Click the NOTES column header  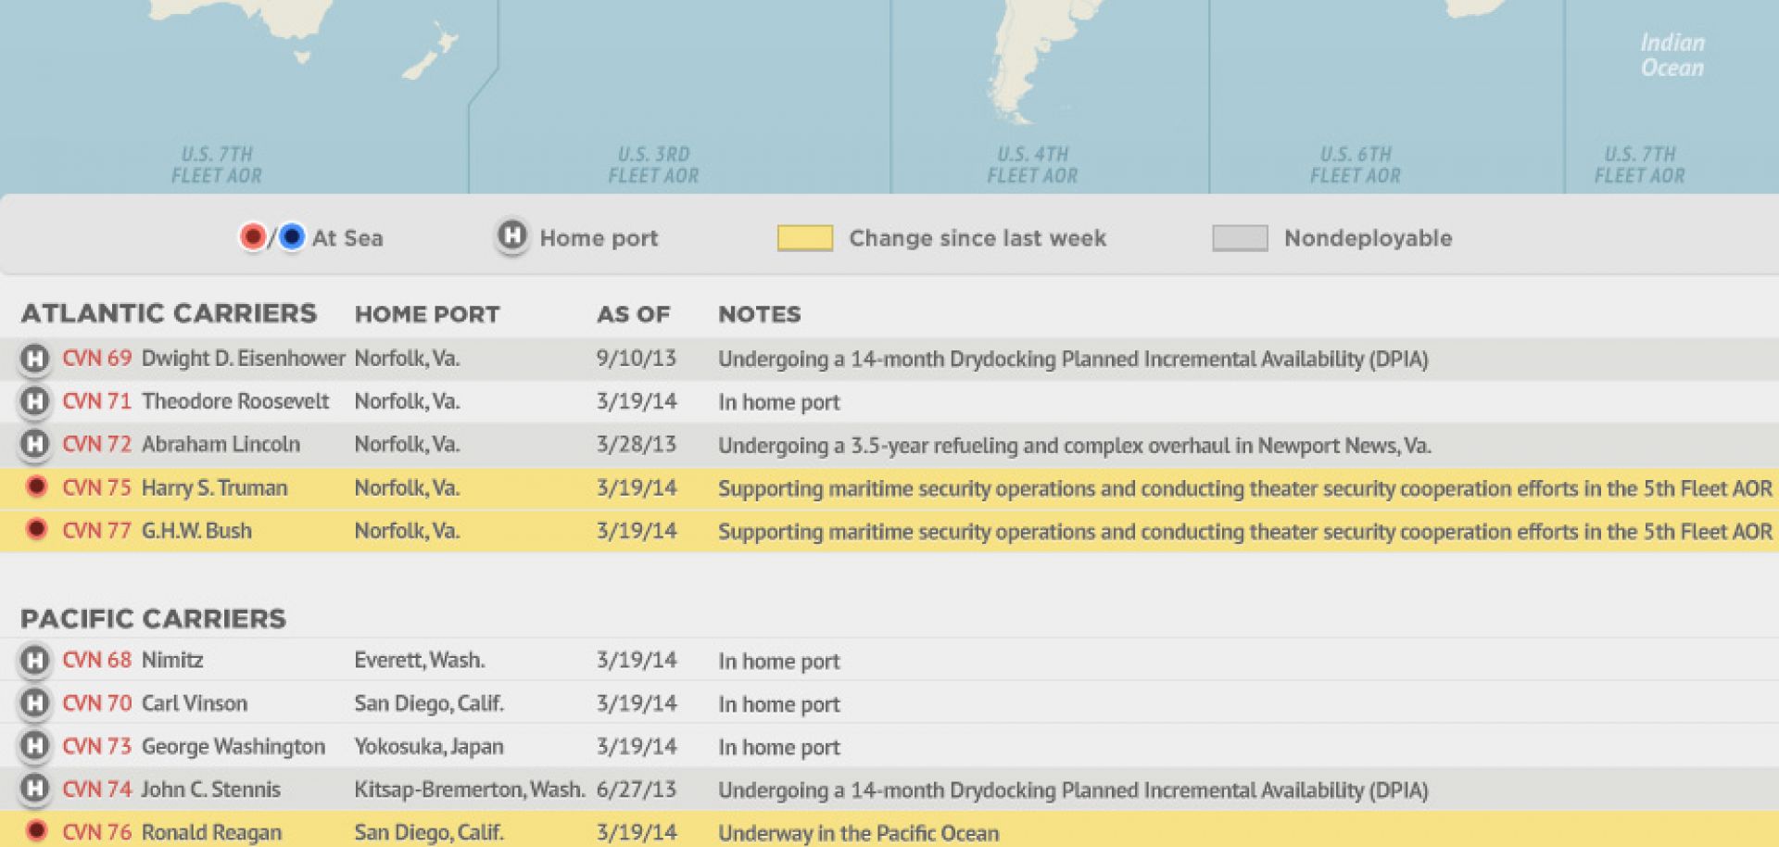(x=760, y=314)
